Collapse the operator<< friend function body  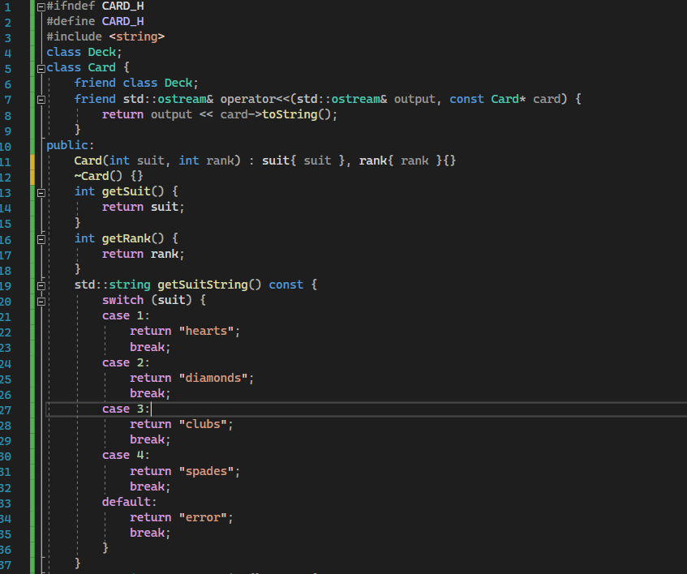point(41,100)
